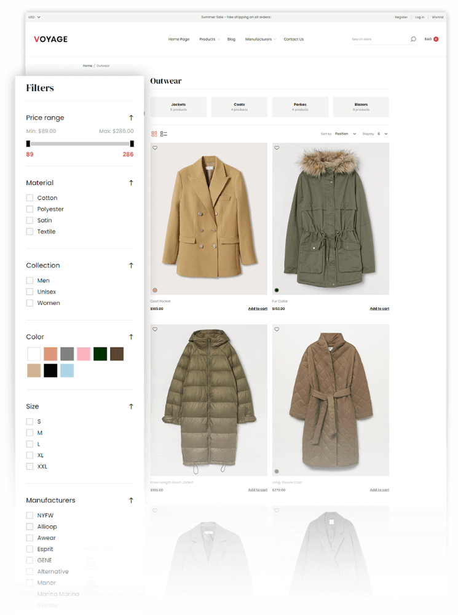Switch to grid view icon
The width and height of the screenshot is (458, 615).
154,133
